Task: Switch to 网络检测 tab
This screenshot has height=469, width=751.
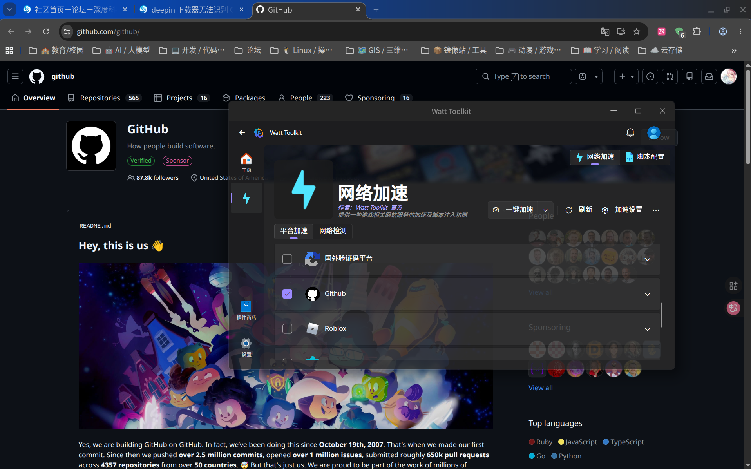Action: click(x=333, y=231)
